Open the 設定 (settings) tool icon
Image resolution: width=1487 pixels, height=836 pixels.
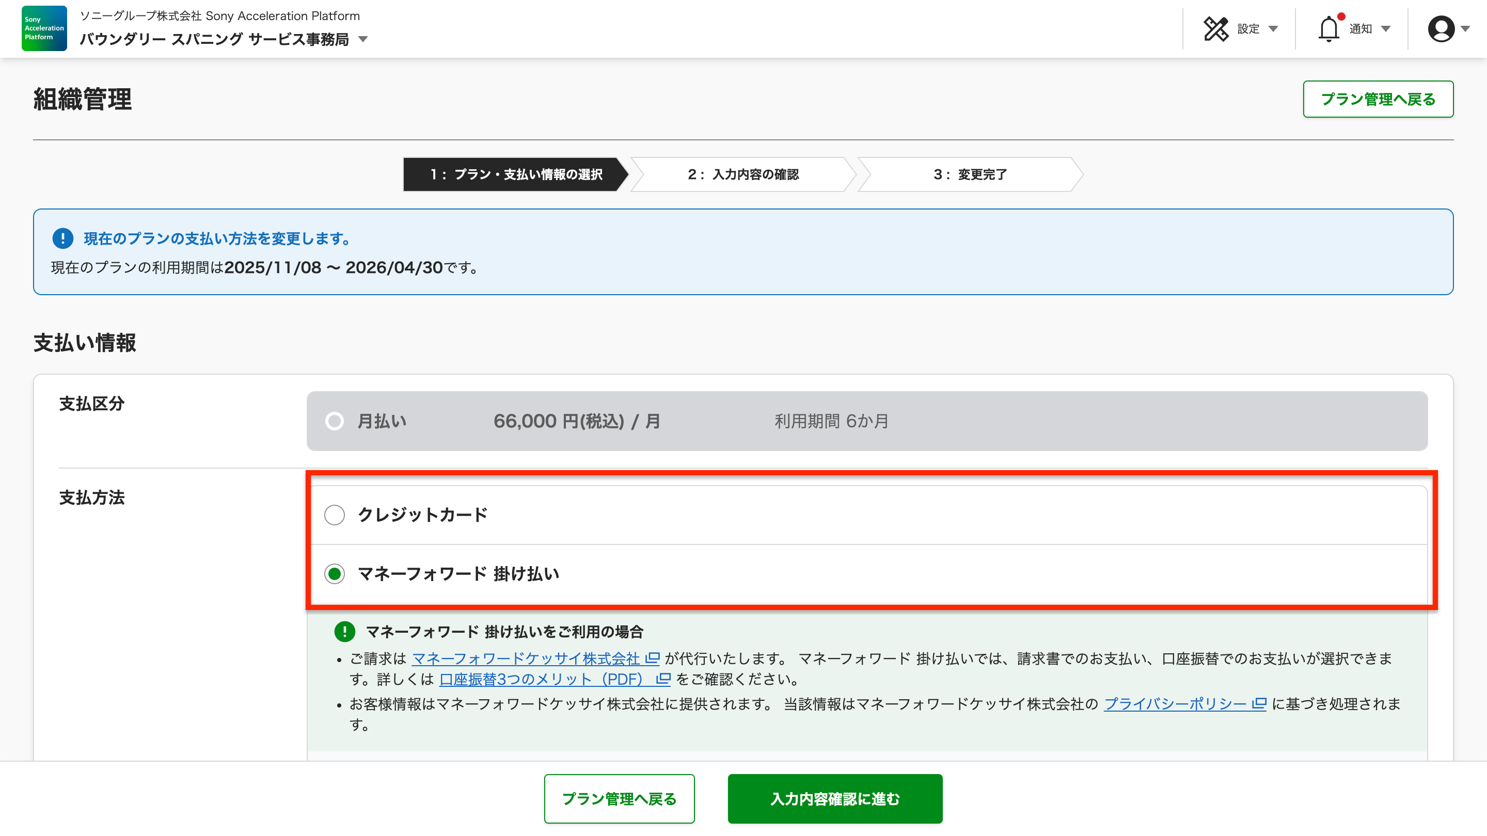pyautogui.click(x=1216, y=28)
